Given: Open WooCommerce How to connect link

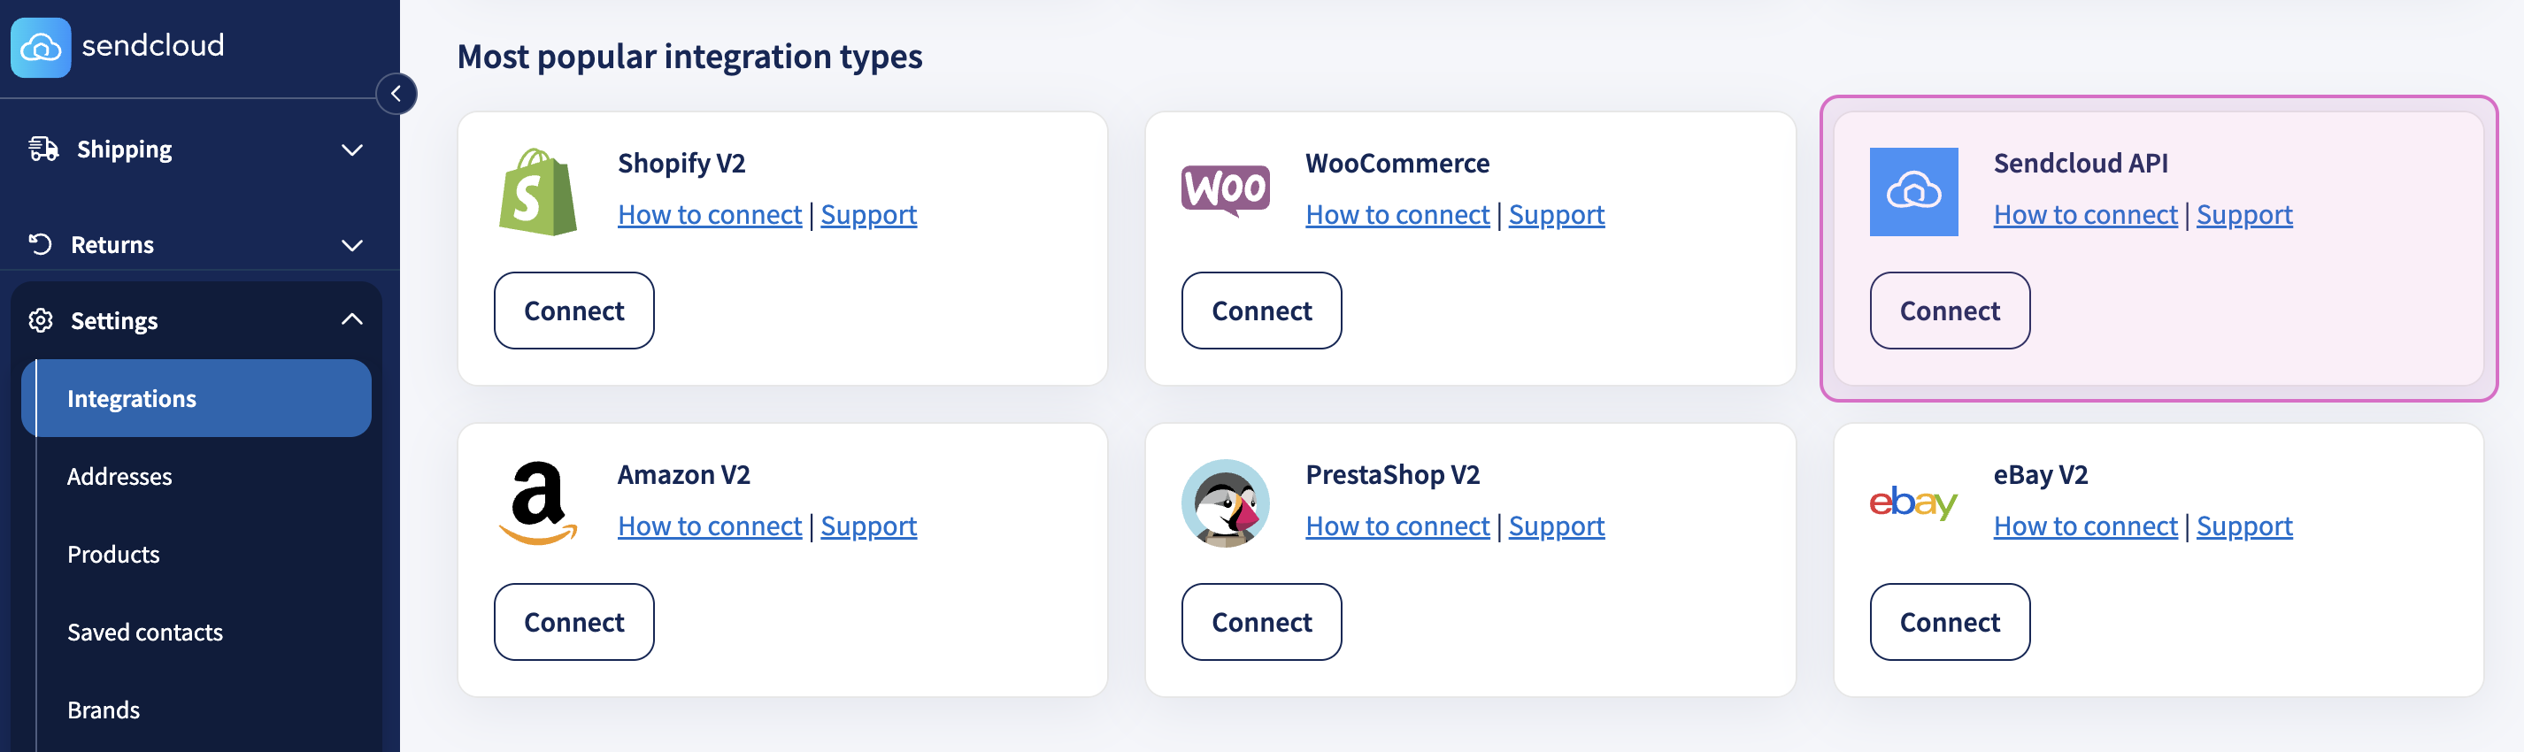Looking at the screenshot, I should click(x=1397, y=214).
